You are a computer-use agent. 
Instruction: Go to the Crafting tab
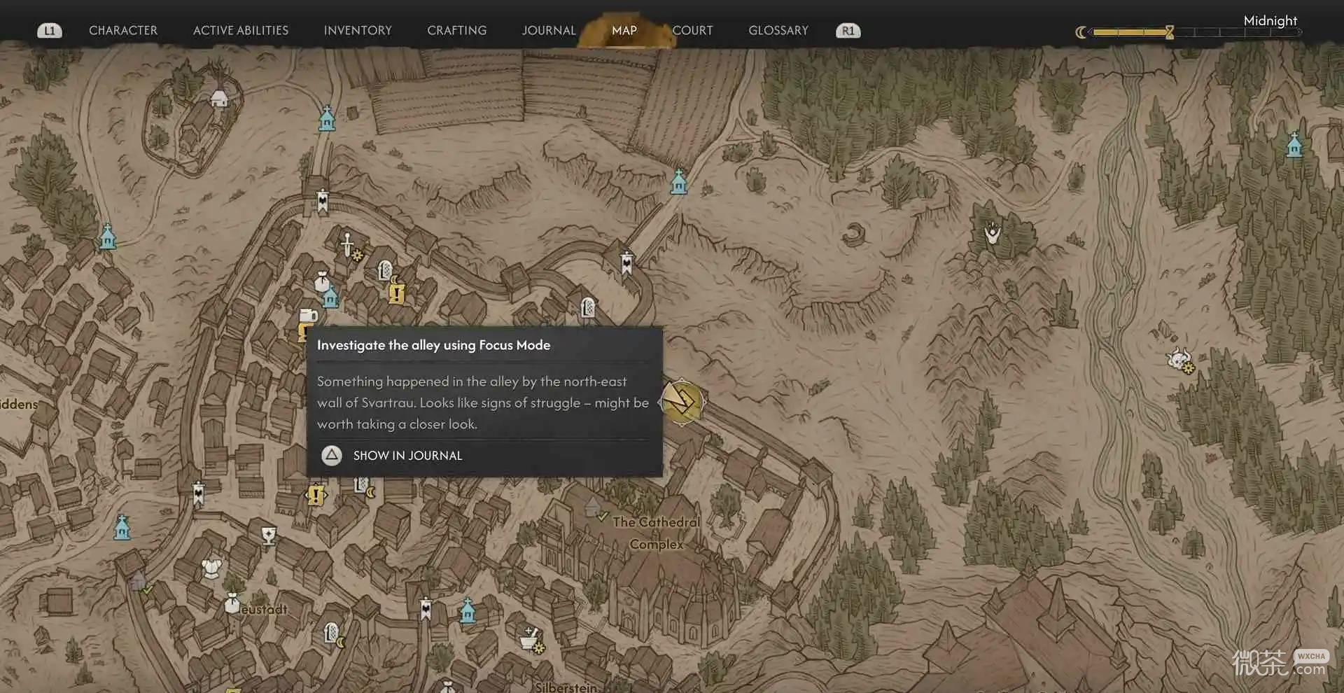pos(457,30)
